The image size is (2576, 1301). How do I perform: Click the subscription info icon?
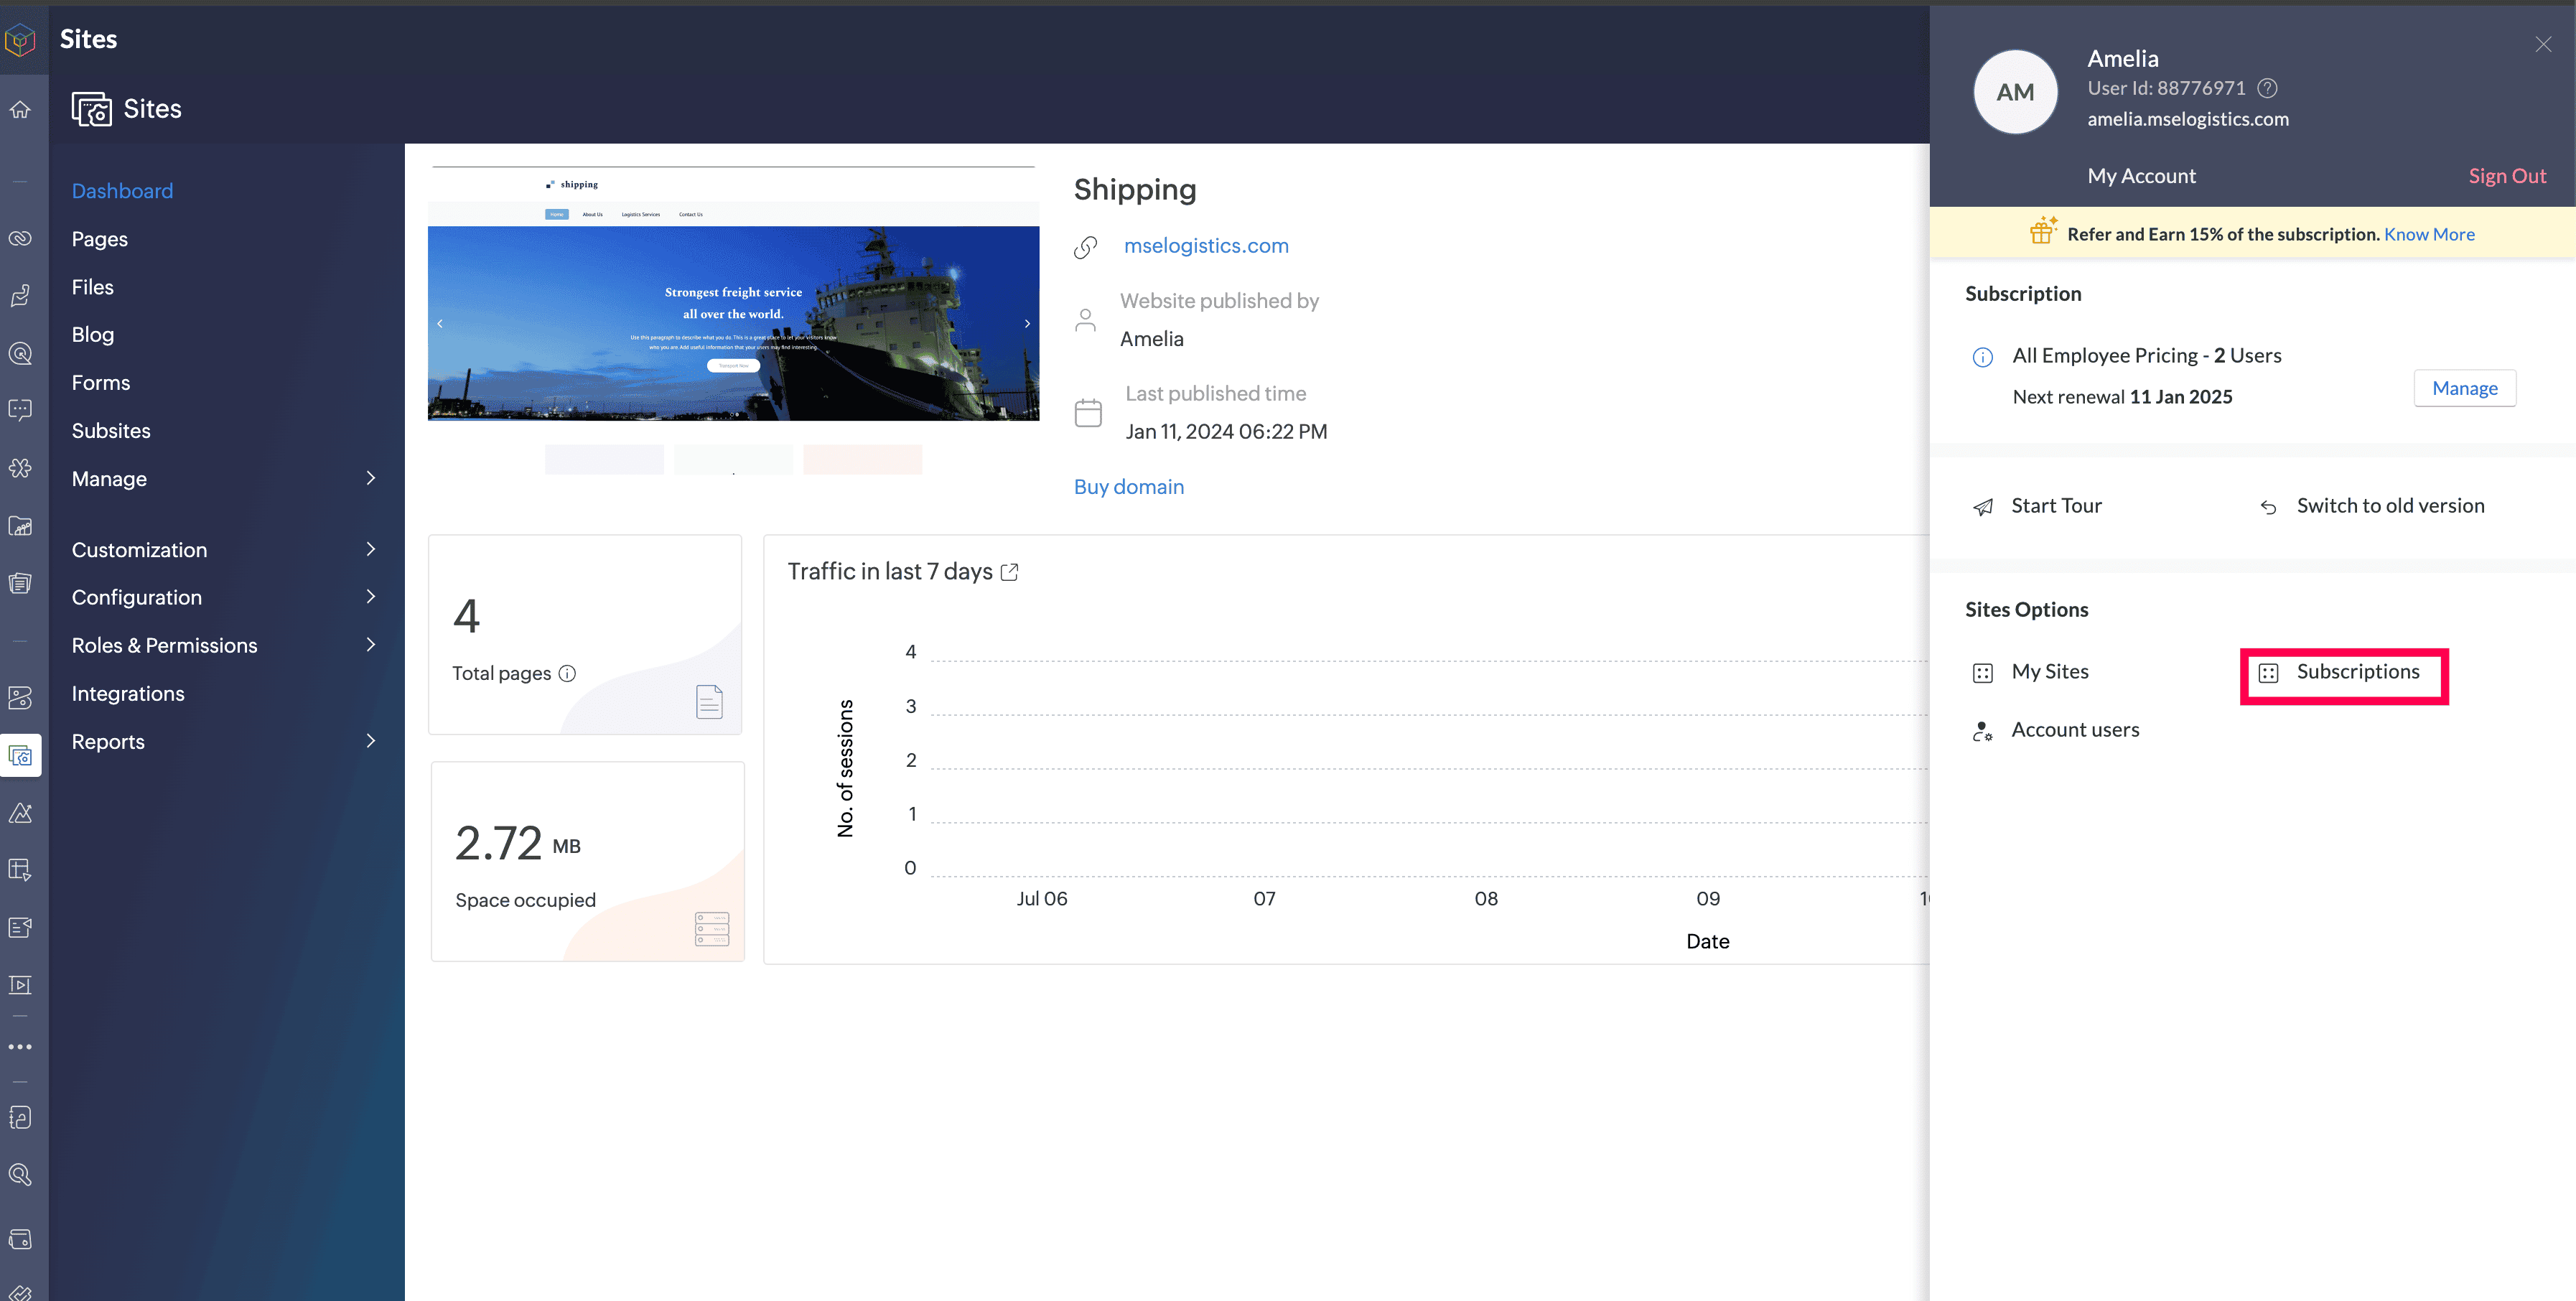[x=1982, y=357]
